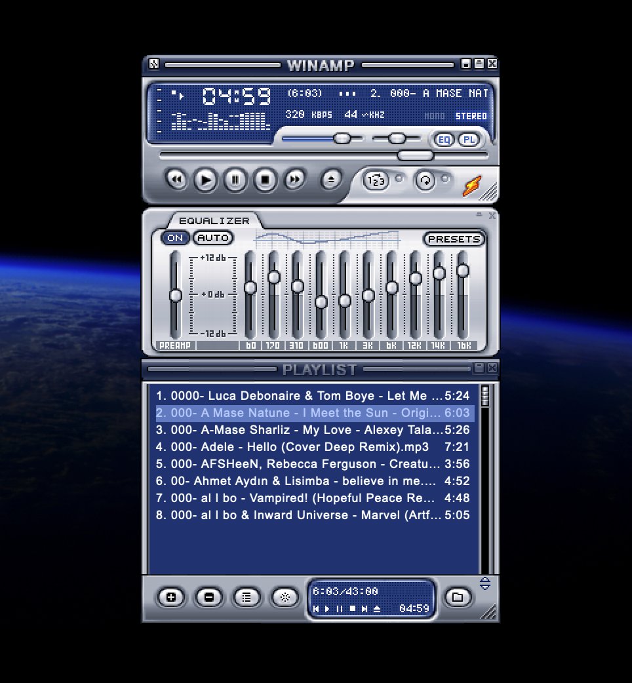Toggle windowshade mode on playlist title bar
This screenshot has height=683, width=632.
pyautogui.click(x=479, y=368)
